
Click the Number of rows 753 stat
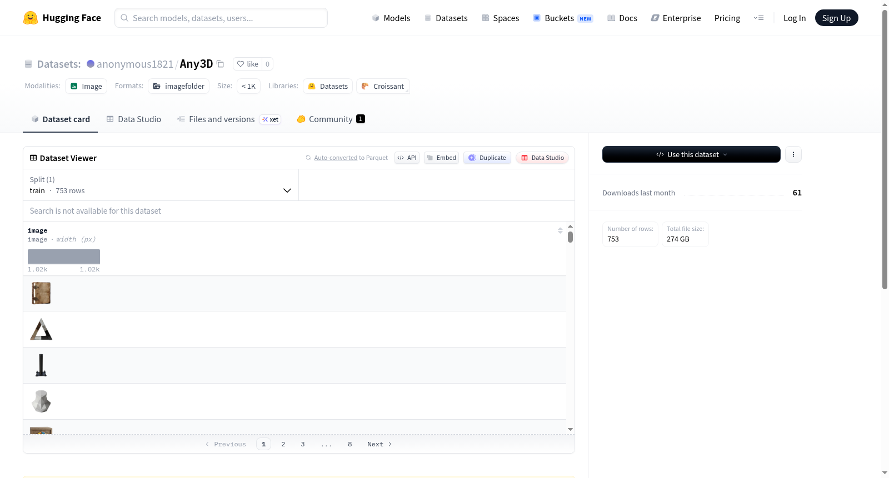[x=630, y=234]
